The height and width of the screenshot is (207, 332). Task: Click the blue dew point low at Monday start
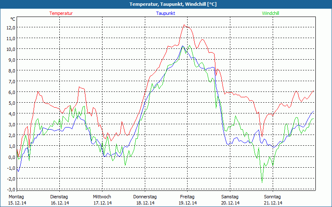18,171
